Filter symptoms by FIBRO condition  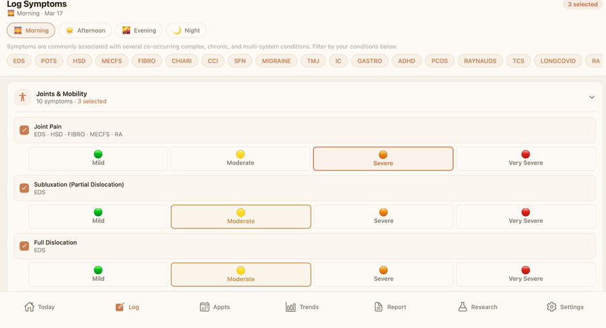(147, 61)
